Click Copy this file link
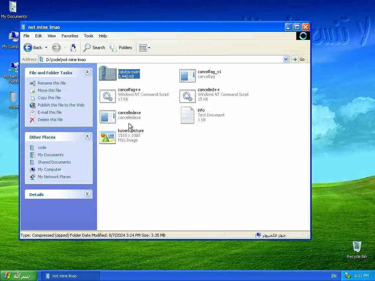This screenshot has height=281, width=375. pos(49,98)
